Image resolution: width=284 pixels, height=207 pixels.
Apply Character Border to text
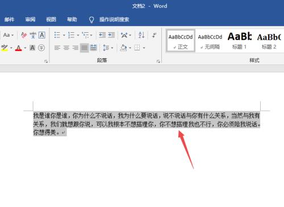tap(42, 35)
